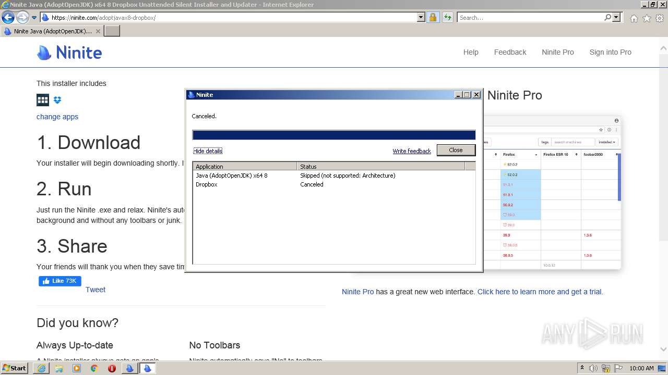Click the Internet Explorer Back arrow

click(x=8, y=17)
